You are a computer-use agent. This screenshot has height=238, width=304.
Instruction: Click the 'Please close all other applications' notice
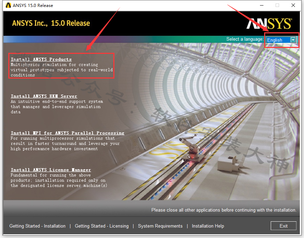click(x=224, y=210)
